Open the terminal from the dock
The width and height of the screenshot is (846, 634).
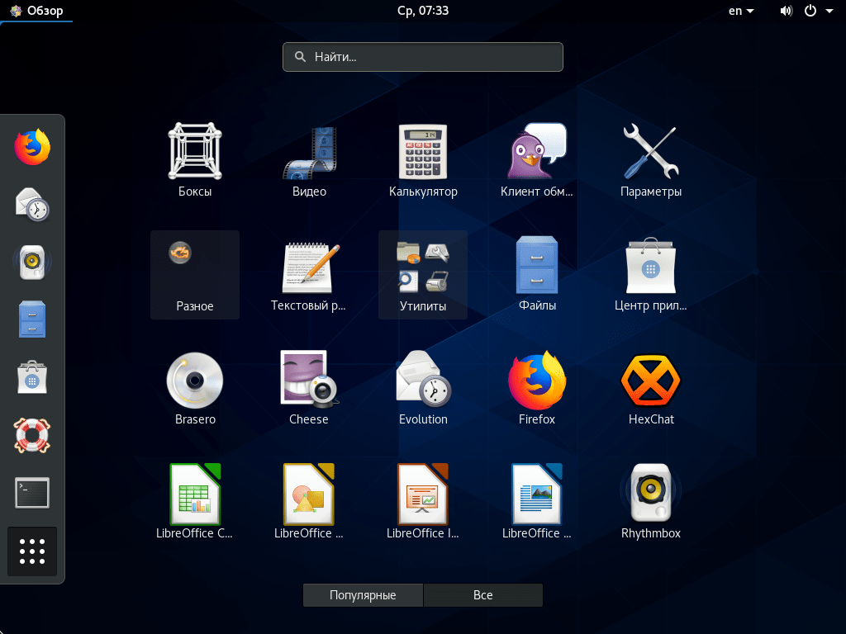tap(31, 493)
